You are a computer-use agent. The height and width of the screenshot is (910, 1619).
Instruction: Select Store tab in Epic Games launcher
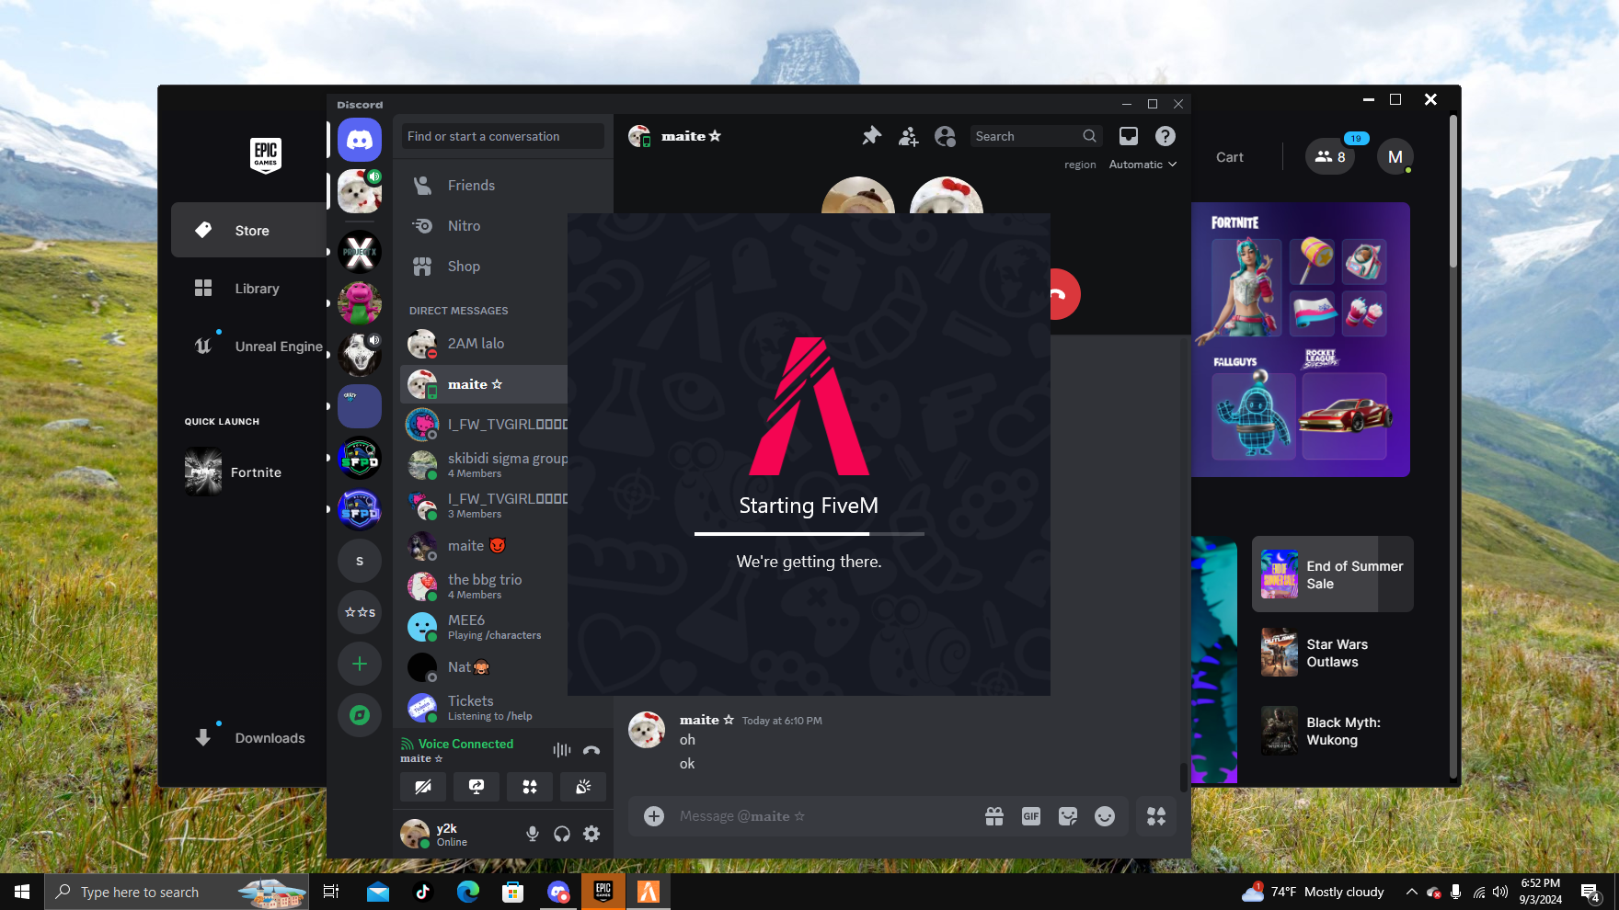pos(248,230)
